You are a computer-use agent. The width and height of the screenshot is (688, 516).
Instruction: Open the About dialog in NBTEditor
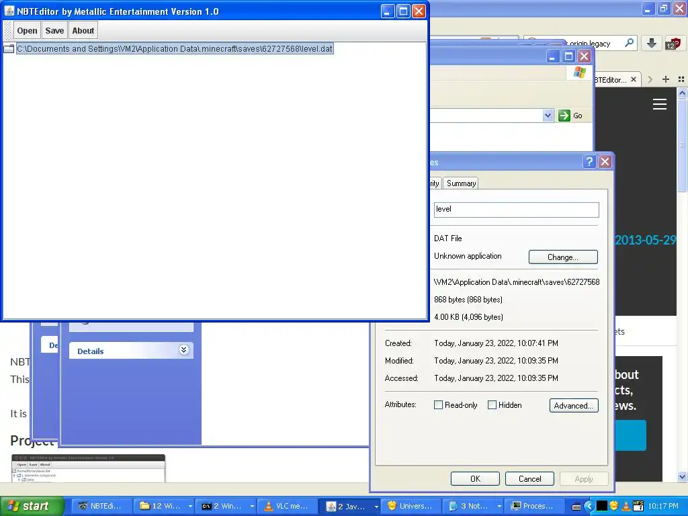click(x=83, y=31)
